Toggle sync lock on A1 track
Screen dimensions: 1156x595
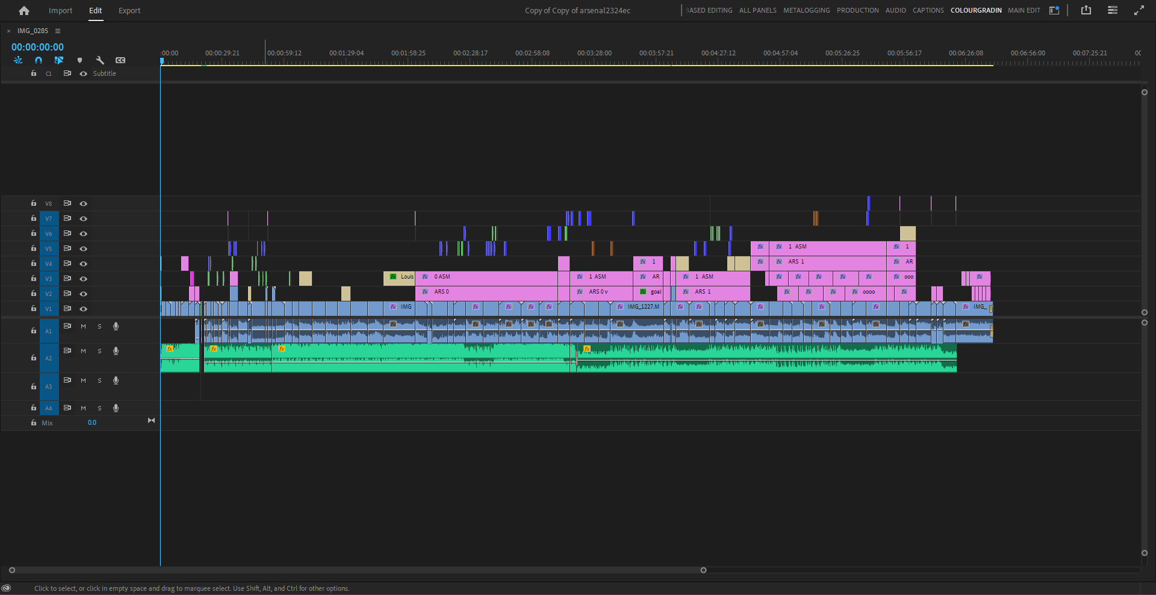tap(67, 326)
